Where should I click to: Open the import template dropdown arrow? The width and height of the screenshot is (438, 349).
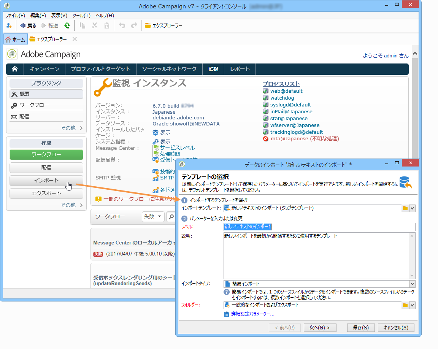tap(412, 208)
